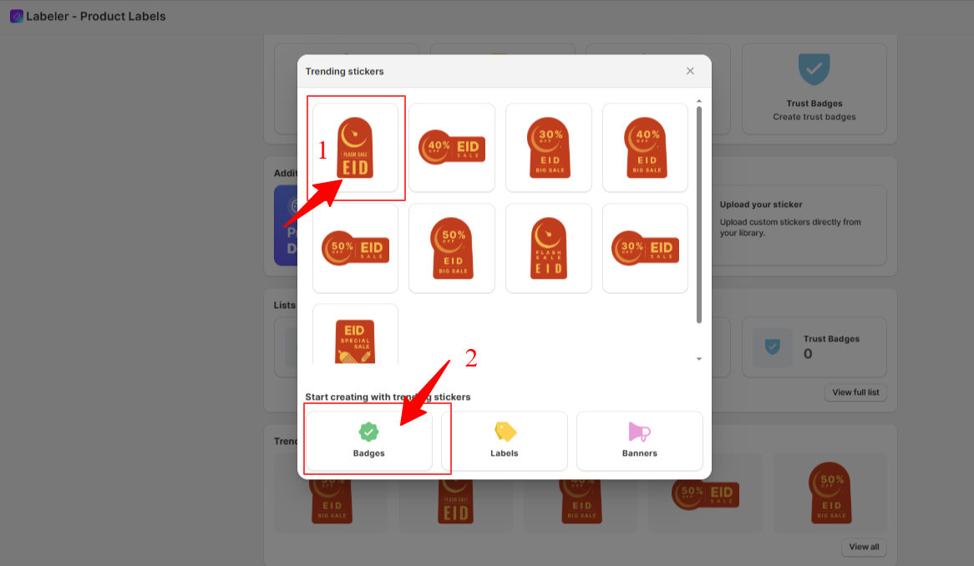Screen dimensions: 974x566
Task: Open the Trust Badges creation card
Action: pyautogui.click(x=814, y=88)
